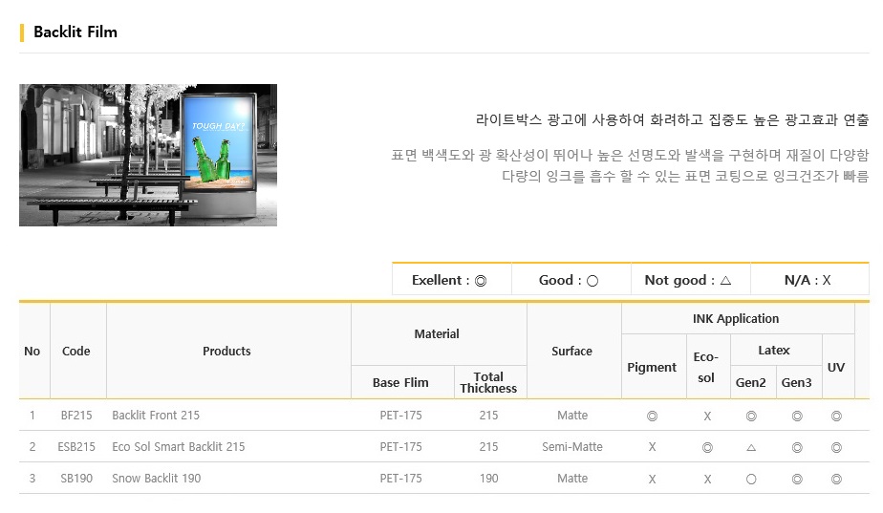883x513 pixels.
Task: Click the Latex Gen3 column header
Action: 796,383
